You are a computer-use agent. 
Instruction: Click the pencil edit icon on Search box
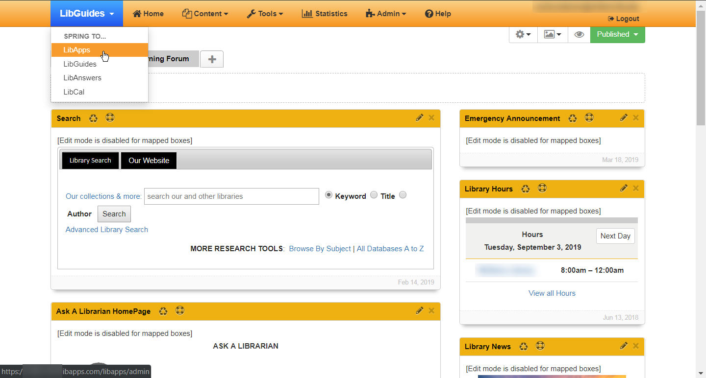click(x=419, y=118)
